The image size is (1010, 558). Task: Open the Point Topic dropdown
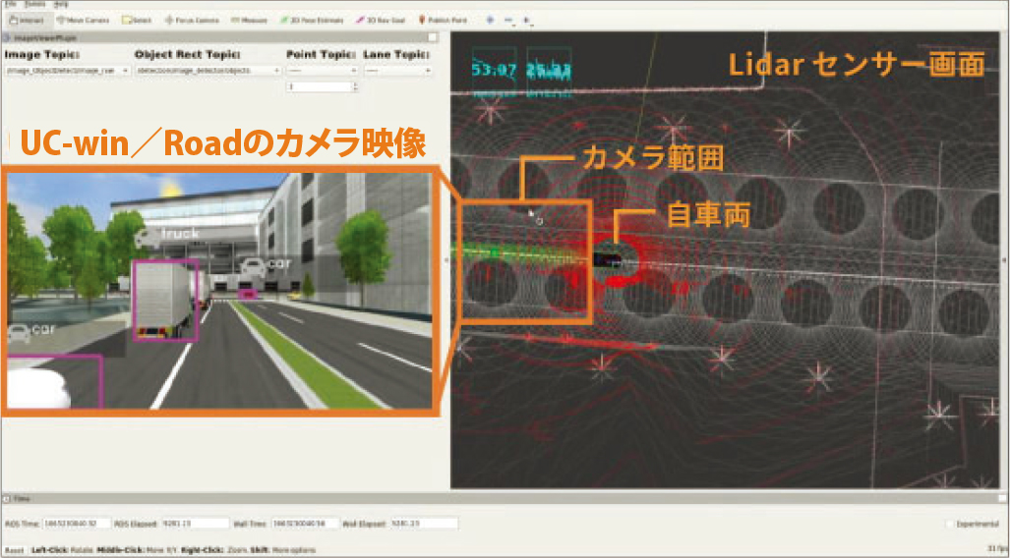(322, 71)
